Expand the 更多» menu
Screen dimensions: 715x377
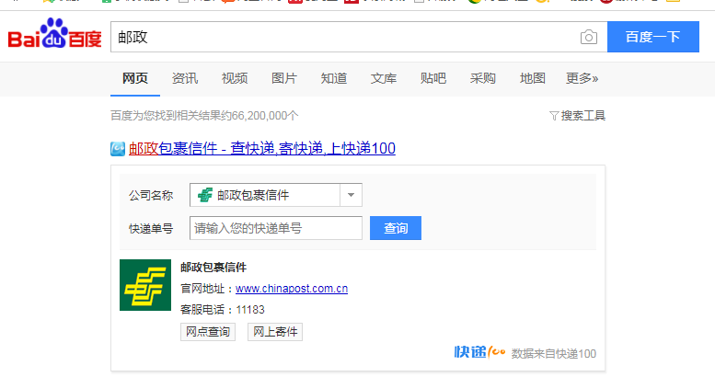582,78
